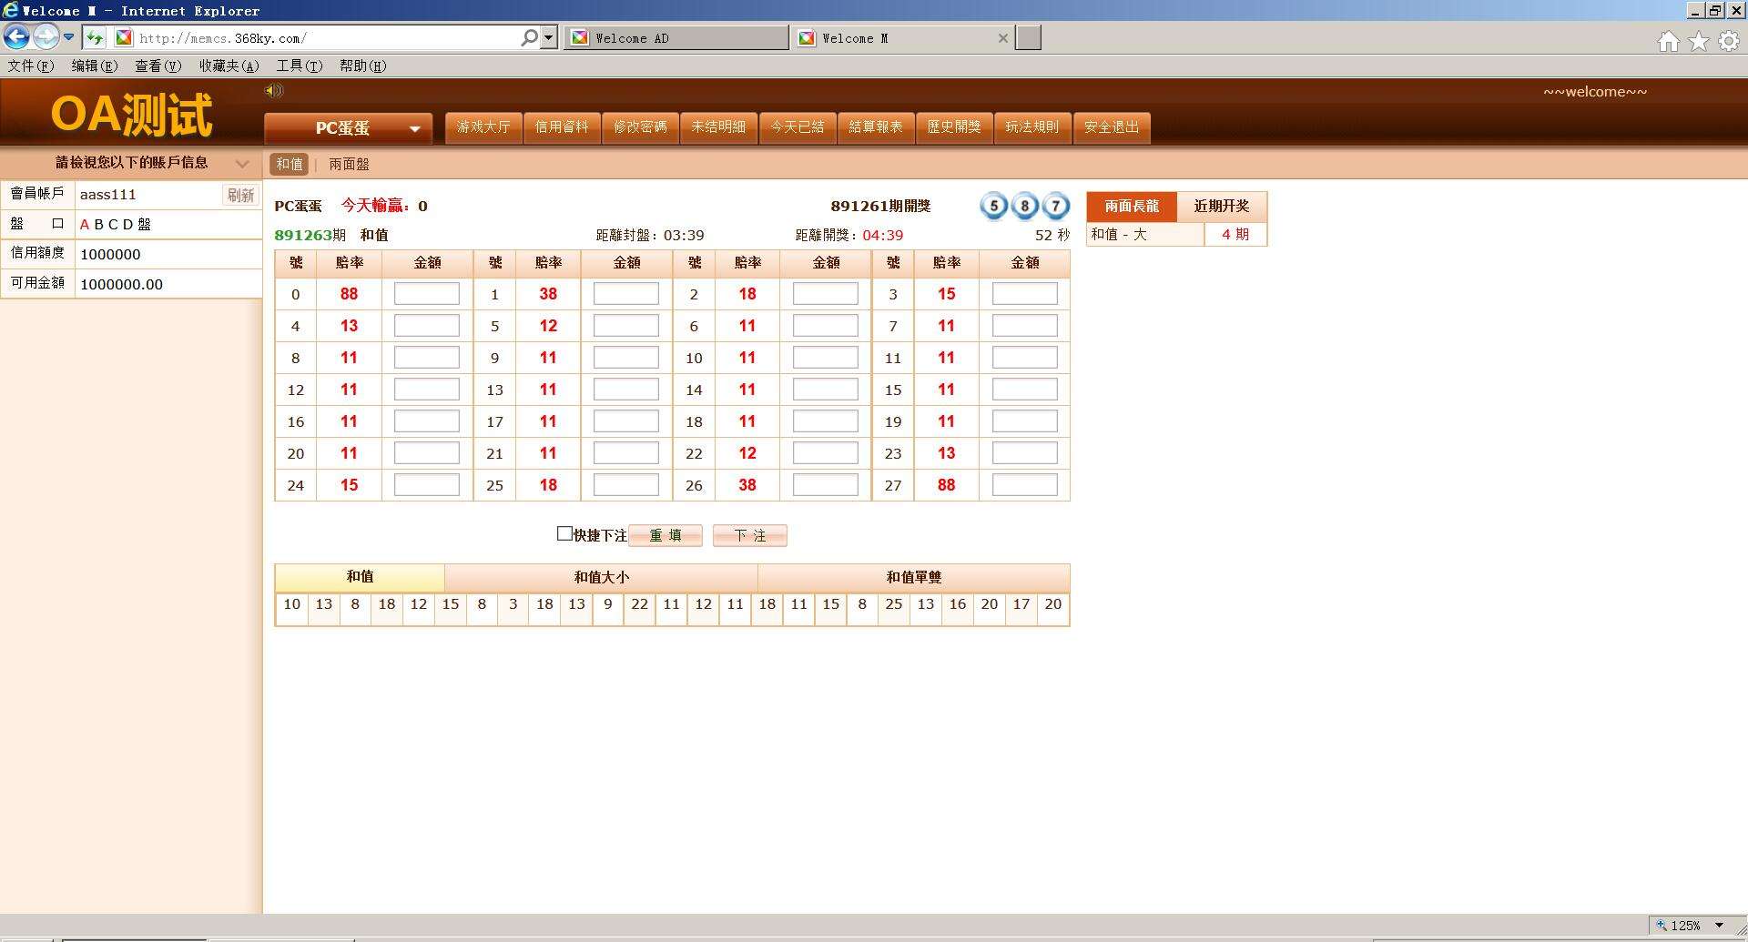Select the 和值大小 history tab
Screen dimensions: 1748x942
[x=601, y=577]
